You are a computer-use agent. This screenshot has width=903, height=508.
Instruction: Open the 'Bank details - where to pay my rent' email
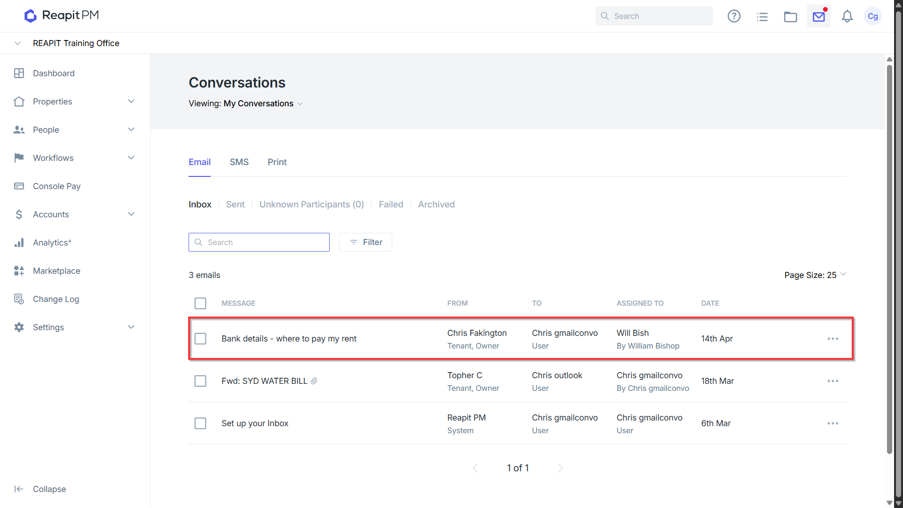coord(289,339)
